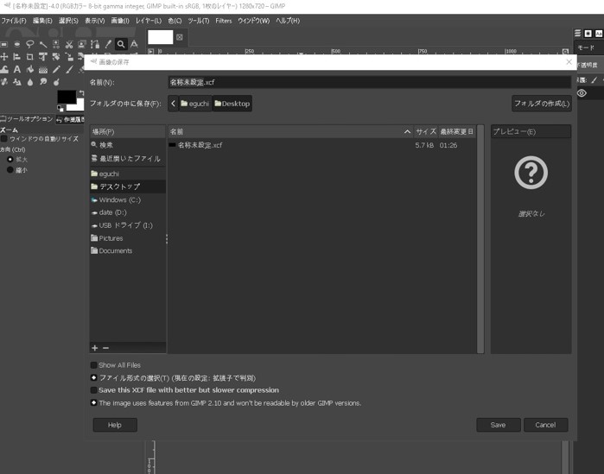Pick the Scissors select tool
This screenshot has height=474, width=604.
[68, 44]
